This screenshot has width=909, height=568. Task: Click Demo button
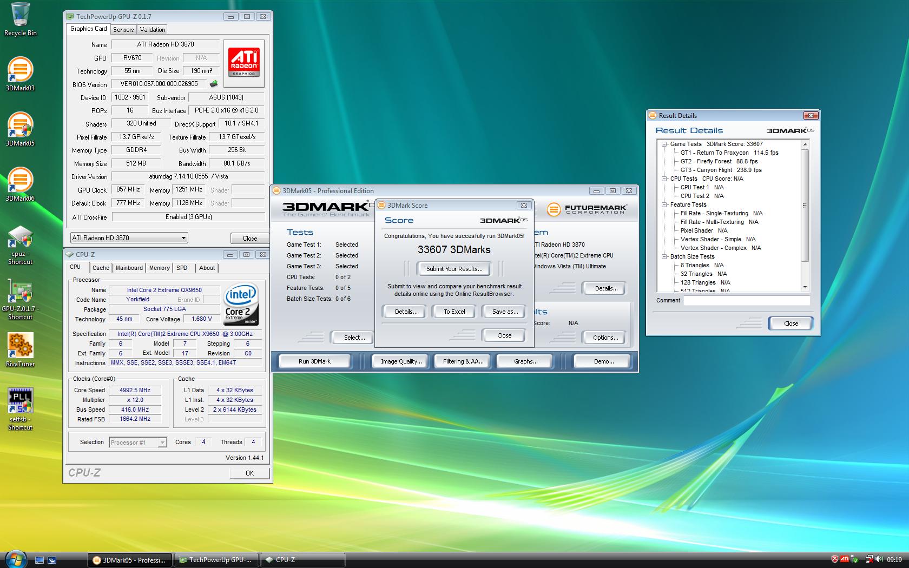603,361
